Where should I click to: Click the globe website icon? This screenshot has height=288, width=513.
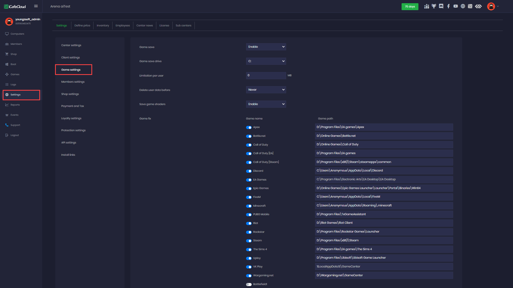[x=463, y=6]
